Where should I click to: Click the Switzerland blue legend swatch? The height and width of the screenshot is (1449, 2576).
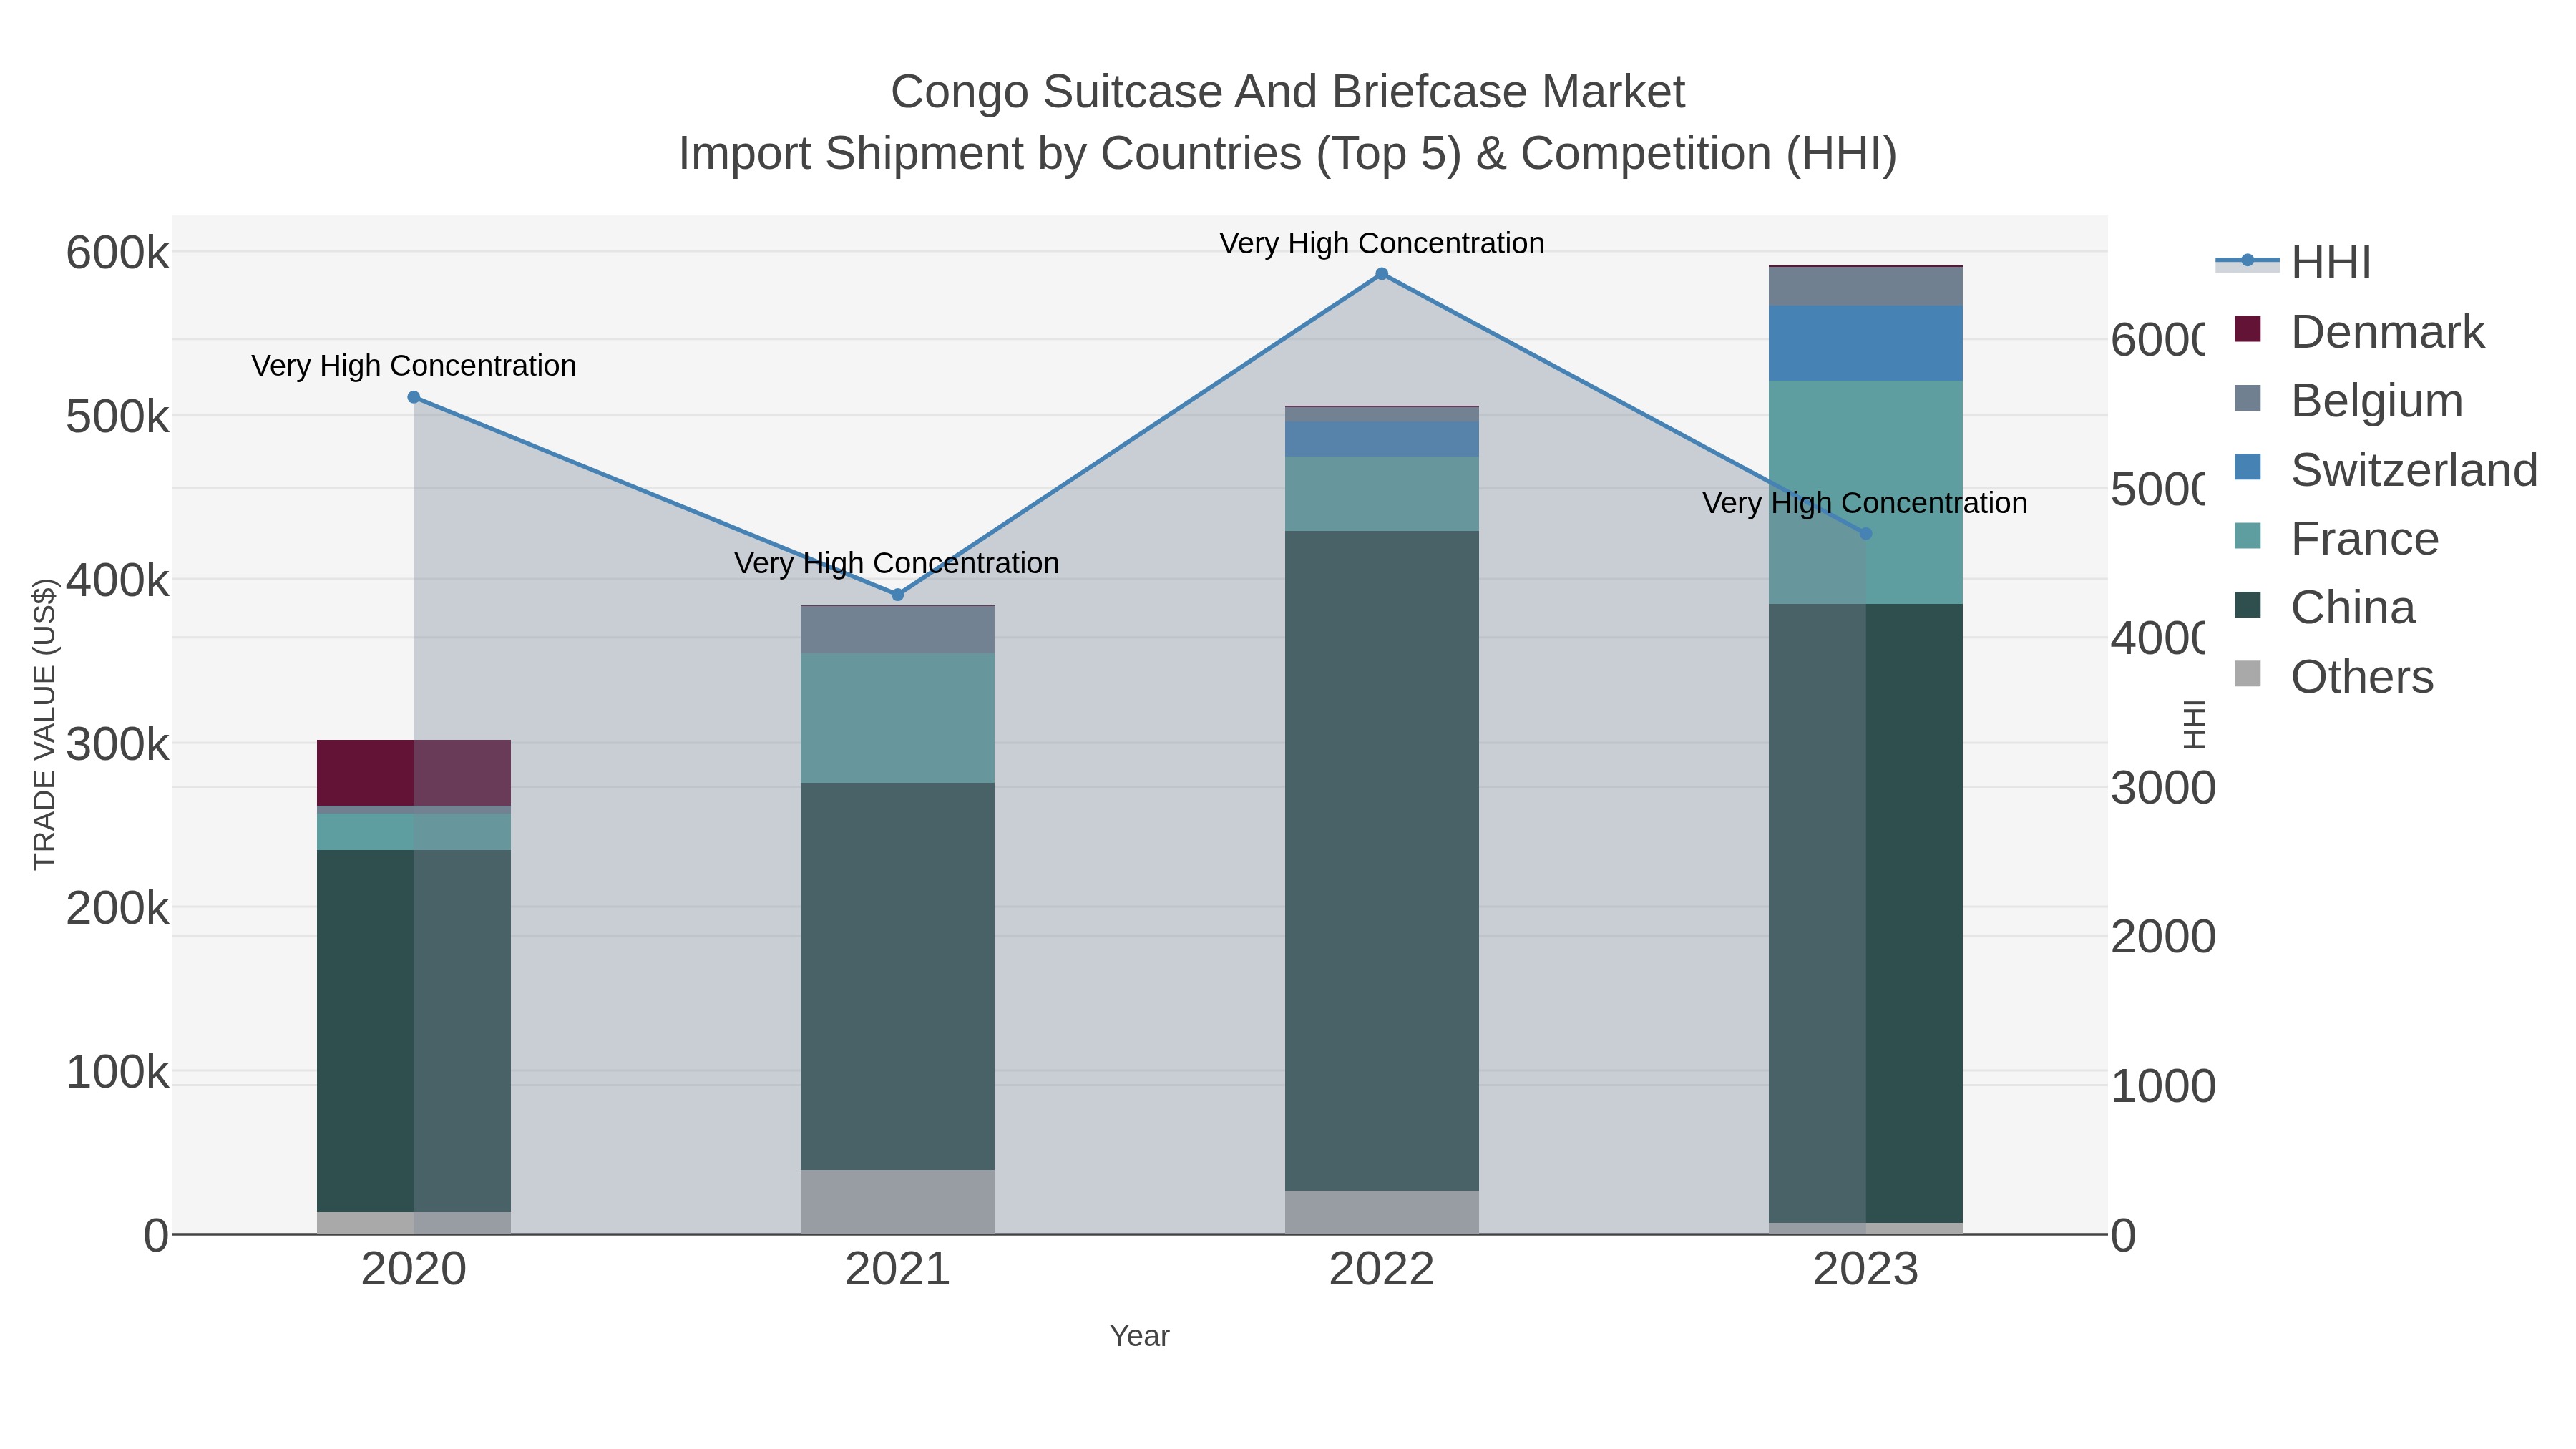tap(2248, 466)
